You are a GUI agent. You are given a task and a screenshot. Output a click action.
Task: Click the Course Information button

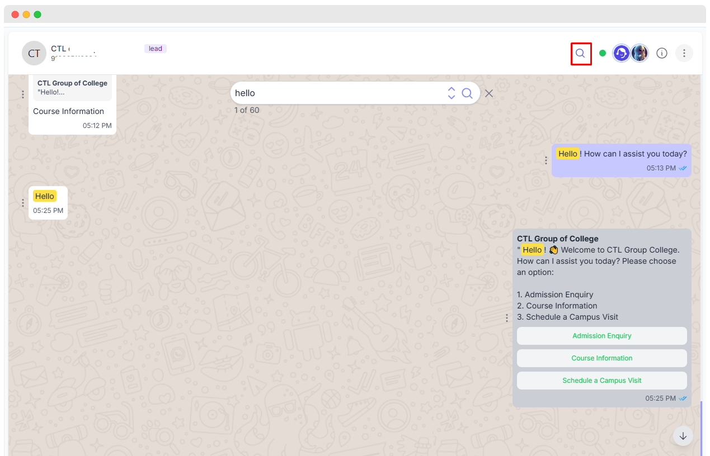pos(602,358)
